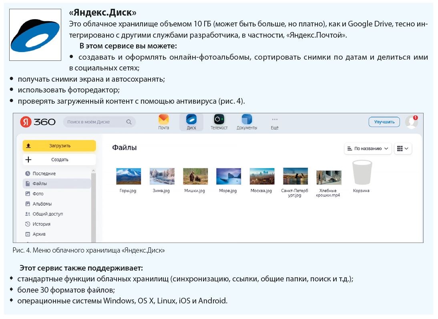The height and width of the screenshot is (319, 438).
Task: Click the plus icon in Создать
Action: pos(28,159)
